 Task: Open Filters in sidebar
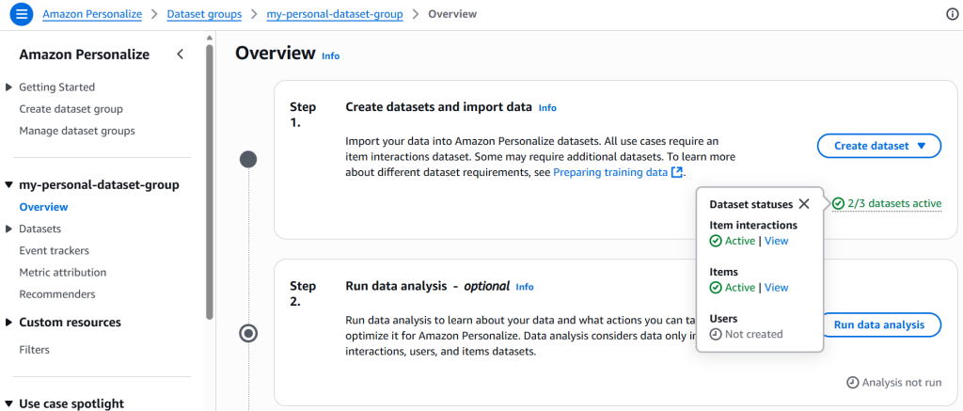click(35, 350)
